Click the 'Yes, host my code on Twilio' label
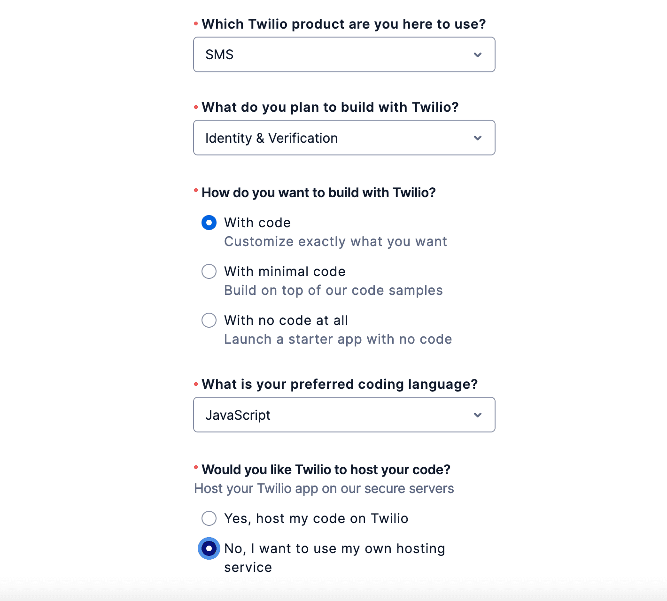Viewport: 667px width, 601px height. [316, 518]
